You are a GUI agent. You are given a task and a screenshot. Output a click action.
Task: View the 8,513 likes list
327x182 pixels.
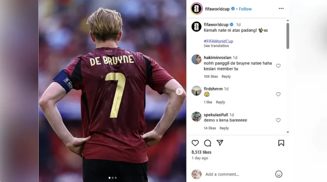[x=201, y=152]
